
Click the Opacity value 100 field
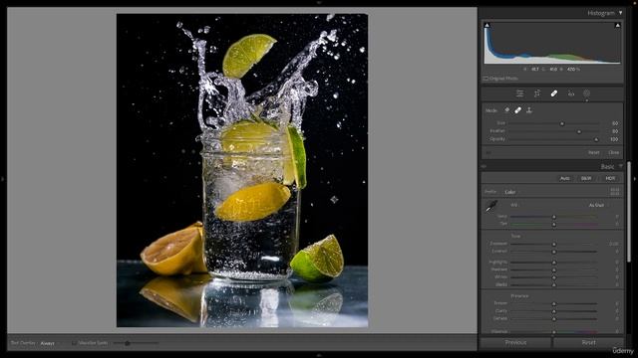tap(614, 139)
